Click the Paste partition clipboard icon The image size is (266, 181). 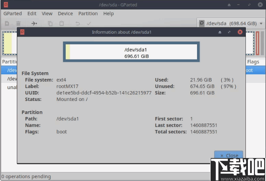coord(62,23)
